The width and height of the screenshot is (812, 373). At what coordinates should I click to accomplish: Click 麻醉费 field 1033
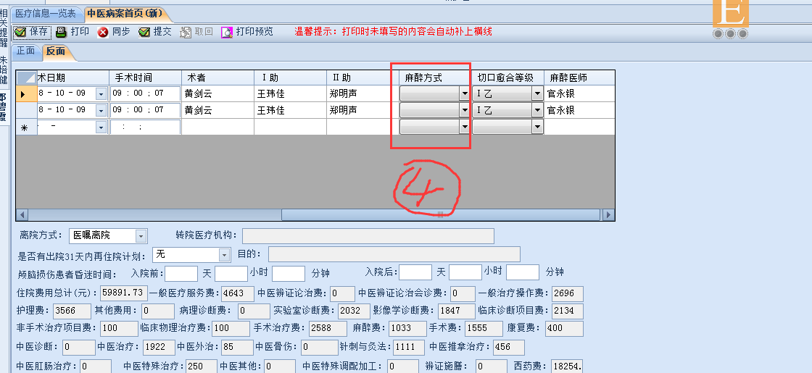click(407, 329)
